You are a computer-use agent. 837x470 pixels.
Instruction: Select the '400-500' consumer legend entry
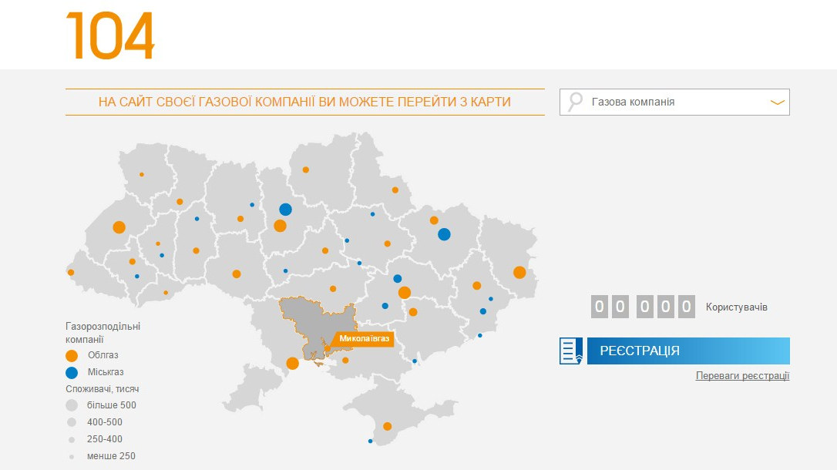point(72,422)
